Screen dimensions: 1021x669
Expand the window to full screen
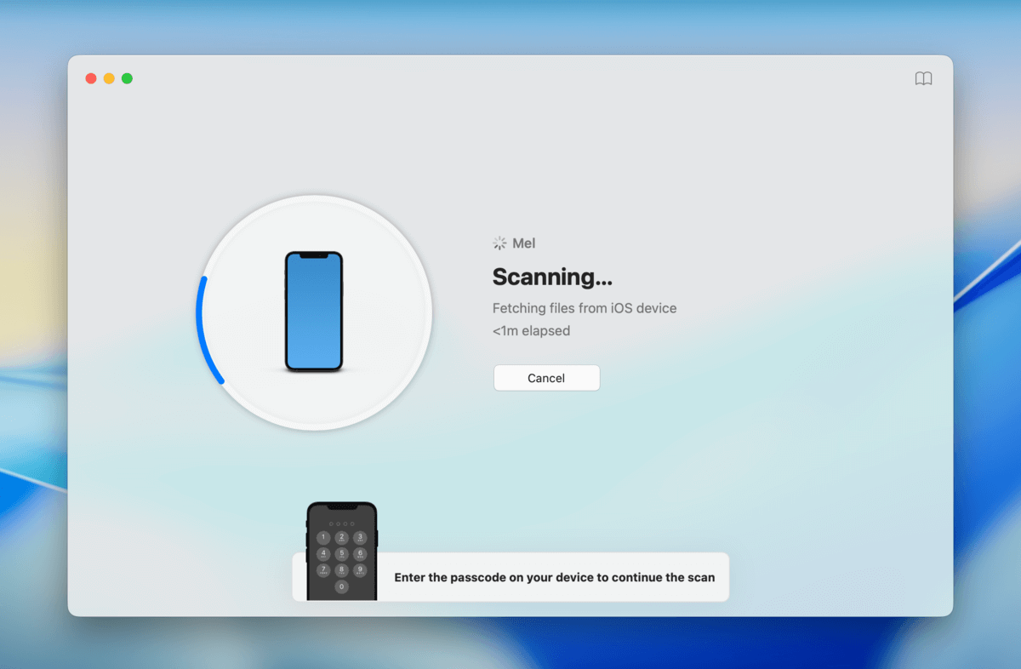click(127, 77)
